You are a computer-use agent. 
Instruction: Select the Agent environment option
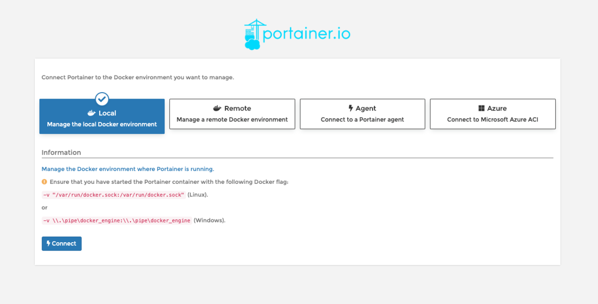click(x=362, y=114)
